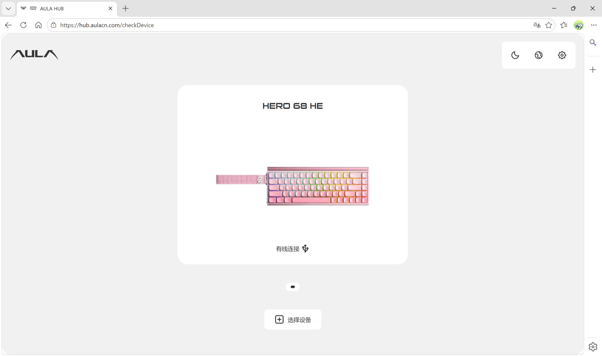Go to browser home page
This screenshot has height=356, width=602.
click(x=39, y=25)
